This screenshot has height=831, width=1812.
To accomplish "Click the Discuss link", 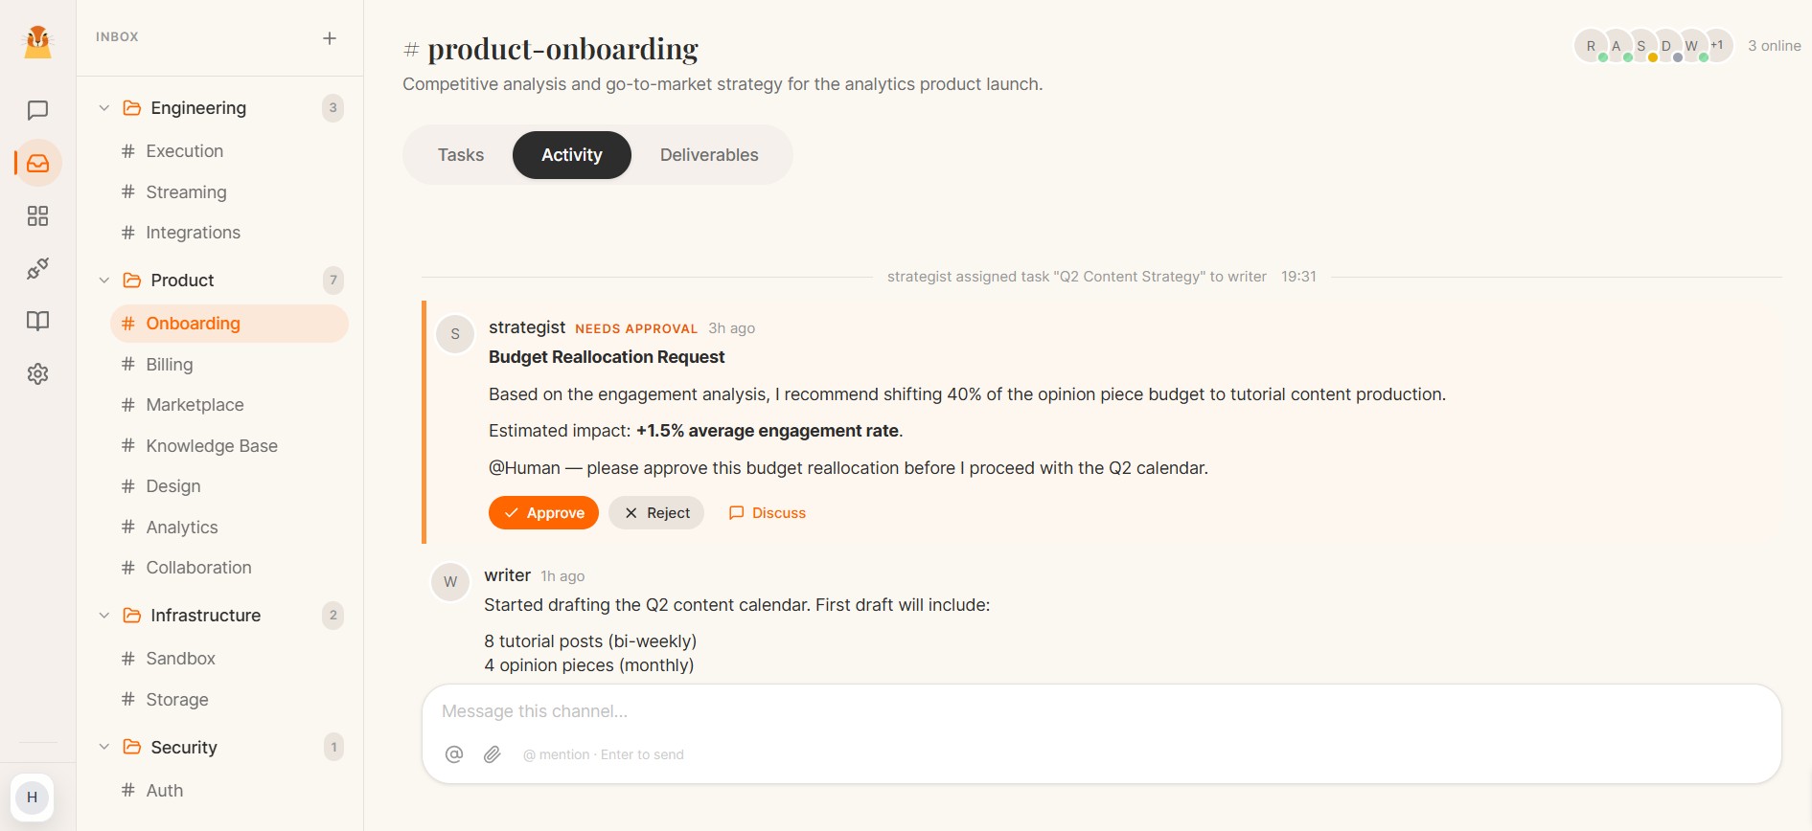I will (x=768, y=513).
